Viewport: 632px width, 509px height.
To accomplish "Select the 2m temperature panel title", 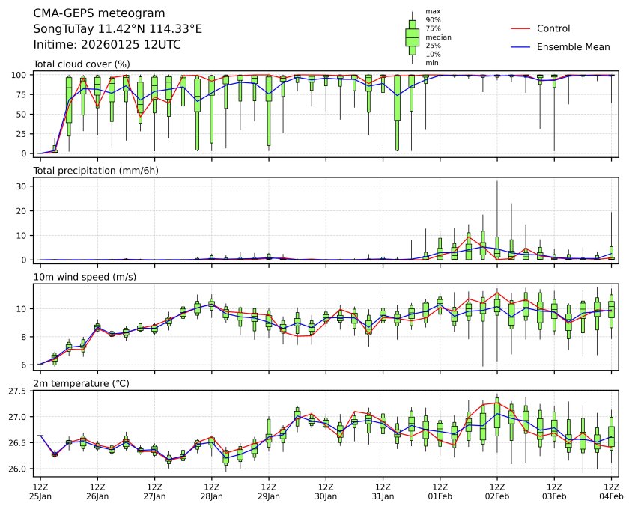I will (82, 384).
